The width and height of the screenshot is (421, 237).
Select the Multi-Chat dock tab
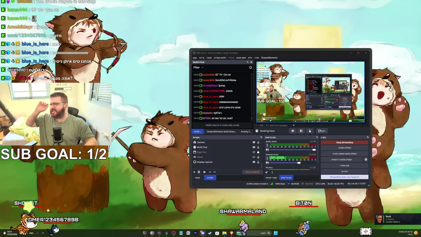point(198,131)
